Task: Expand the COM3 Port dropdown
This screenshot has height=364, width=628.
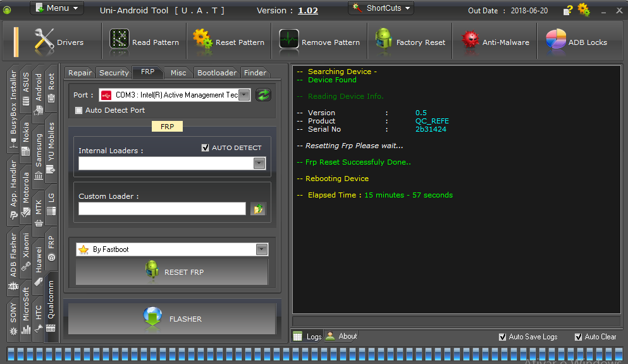Action: (244, 95)
